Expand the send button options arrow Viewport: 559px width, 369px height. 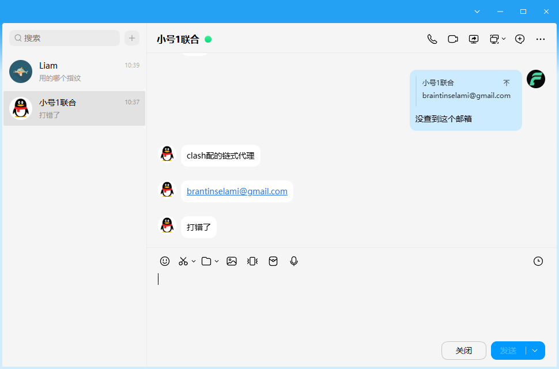[535, 351]
